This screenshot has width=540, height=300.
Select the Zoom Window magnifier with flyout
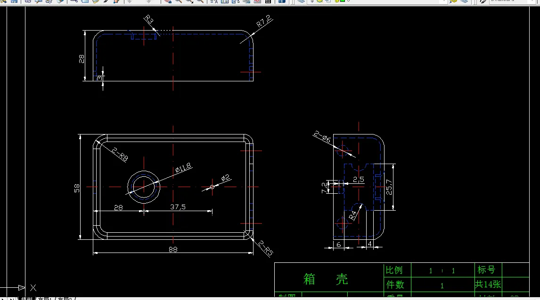189,1
